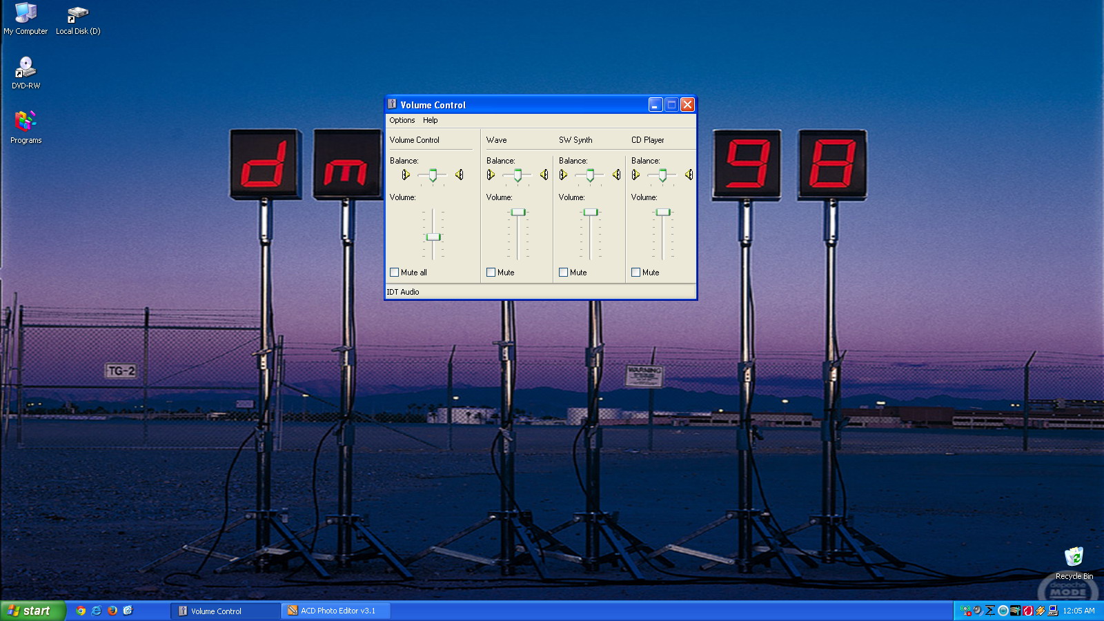The width and height of the screenshot is (1104, 621).
Task: Click the computer network connection tray icon
Action: coord(1053,611)
